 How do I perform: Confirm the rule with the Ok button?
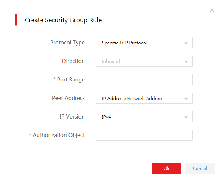167,168
